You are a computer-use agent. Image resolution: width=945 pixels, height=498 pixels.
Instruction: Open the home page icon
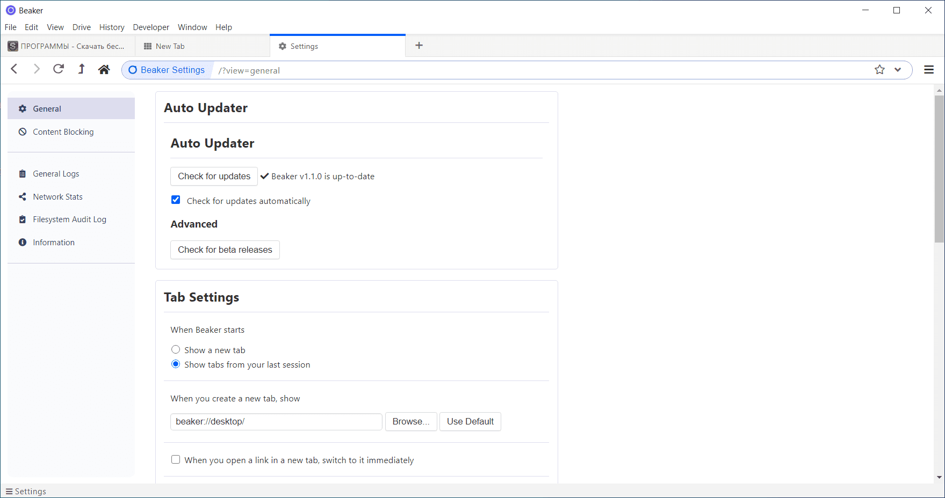tap(104, 69)
